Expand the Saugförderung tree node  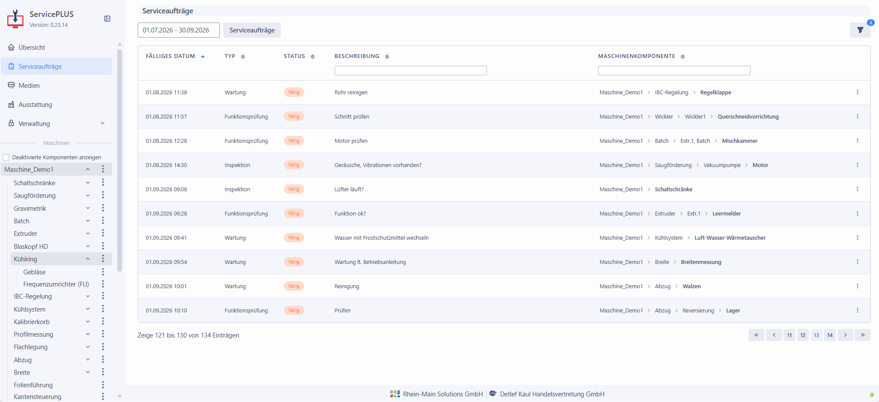[88, 196]
